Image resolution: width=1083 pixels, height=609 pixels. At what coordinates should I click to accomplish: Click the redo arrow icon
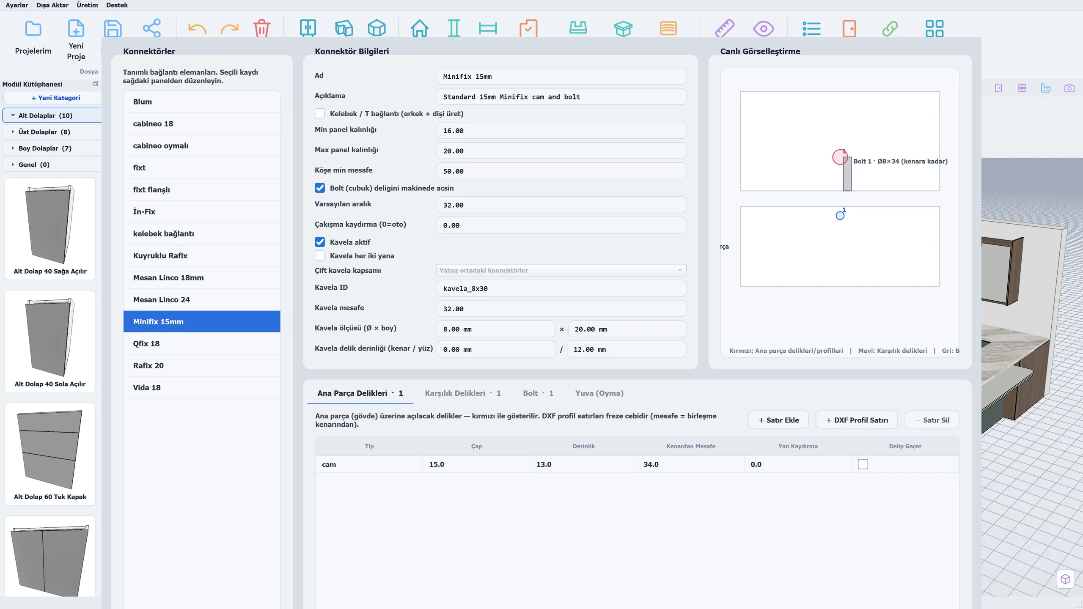tap(229, 29)
